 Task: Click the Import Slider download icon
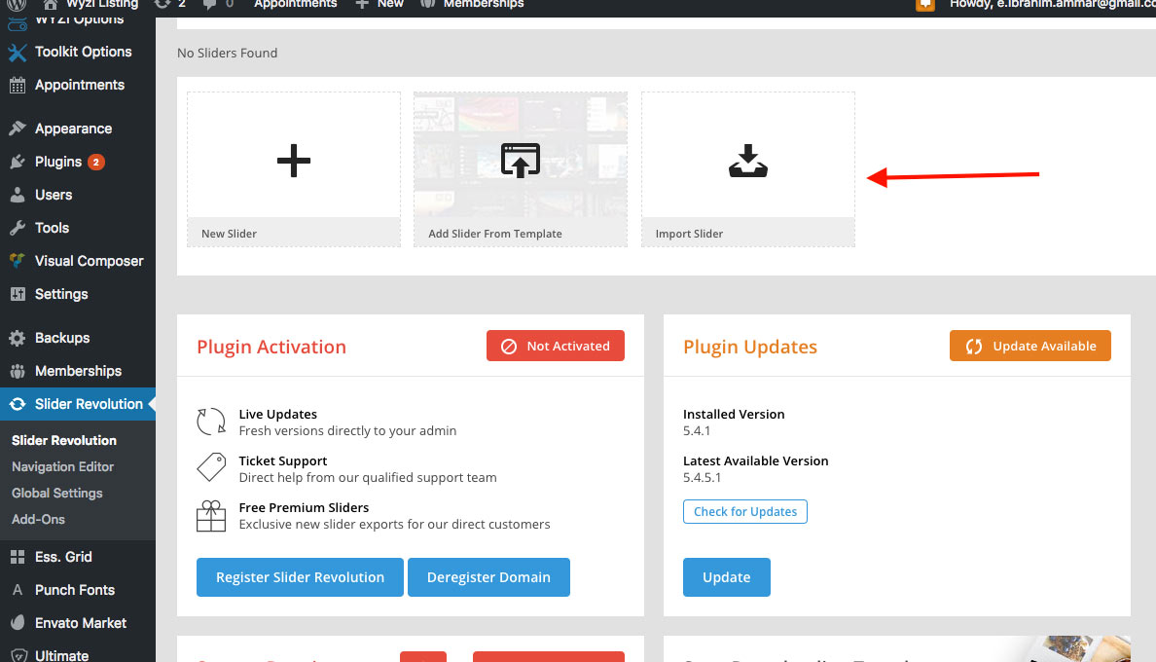pyautogui.click(x=748, y=160)
